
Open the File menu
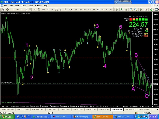coord(5,6)
